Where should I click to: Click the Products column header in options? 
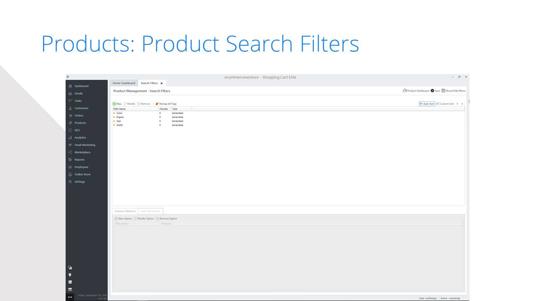click(166, 224)
